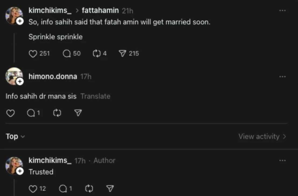This screenshot has height=196, width=298.
Task: Like the fatah amin marriage post
Action: [33, 53]
